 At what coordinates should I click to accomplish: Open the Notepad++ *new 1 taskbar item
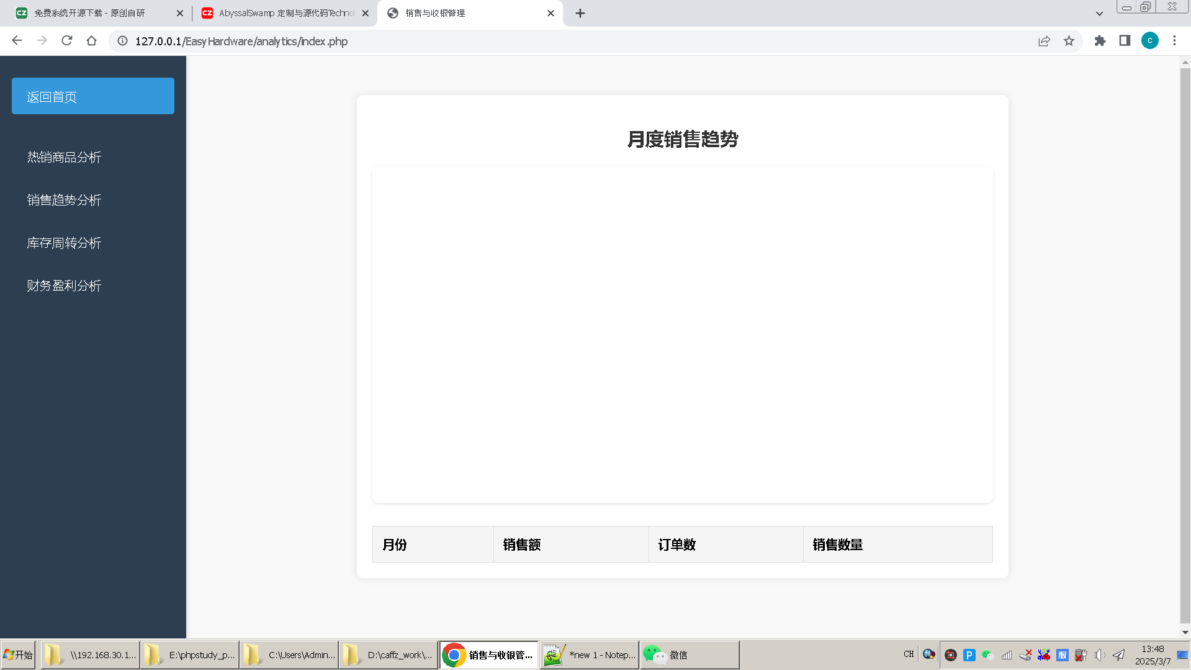[589, 654]
